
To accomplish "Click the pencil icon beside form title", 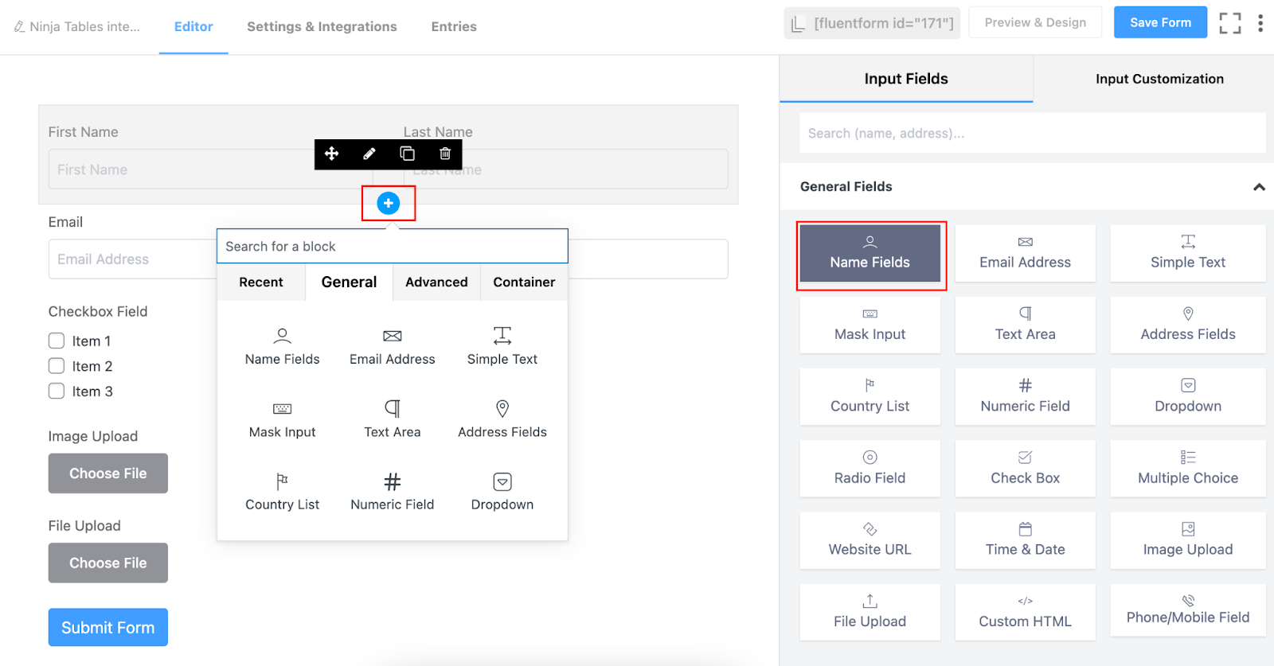I will [x=19, y=27].
